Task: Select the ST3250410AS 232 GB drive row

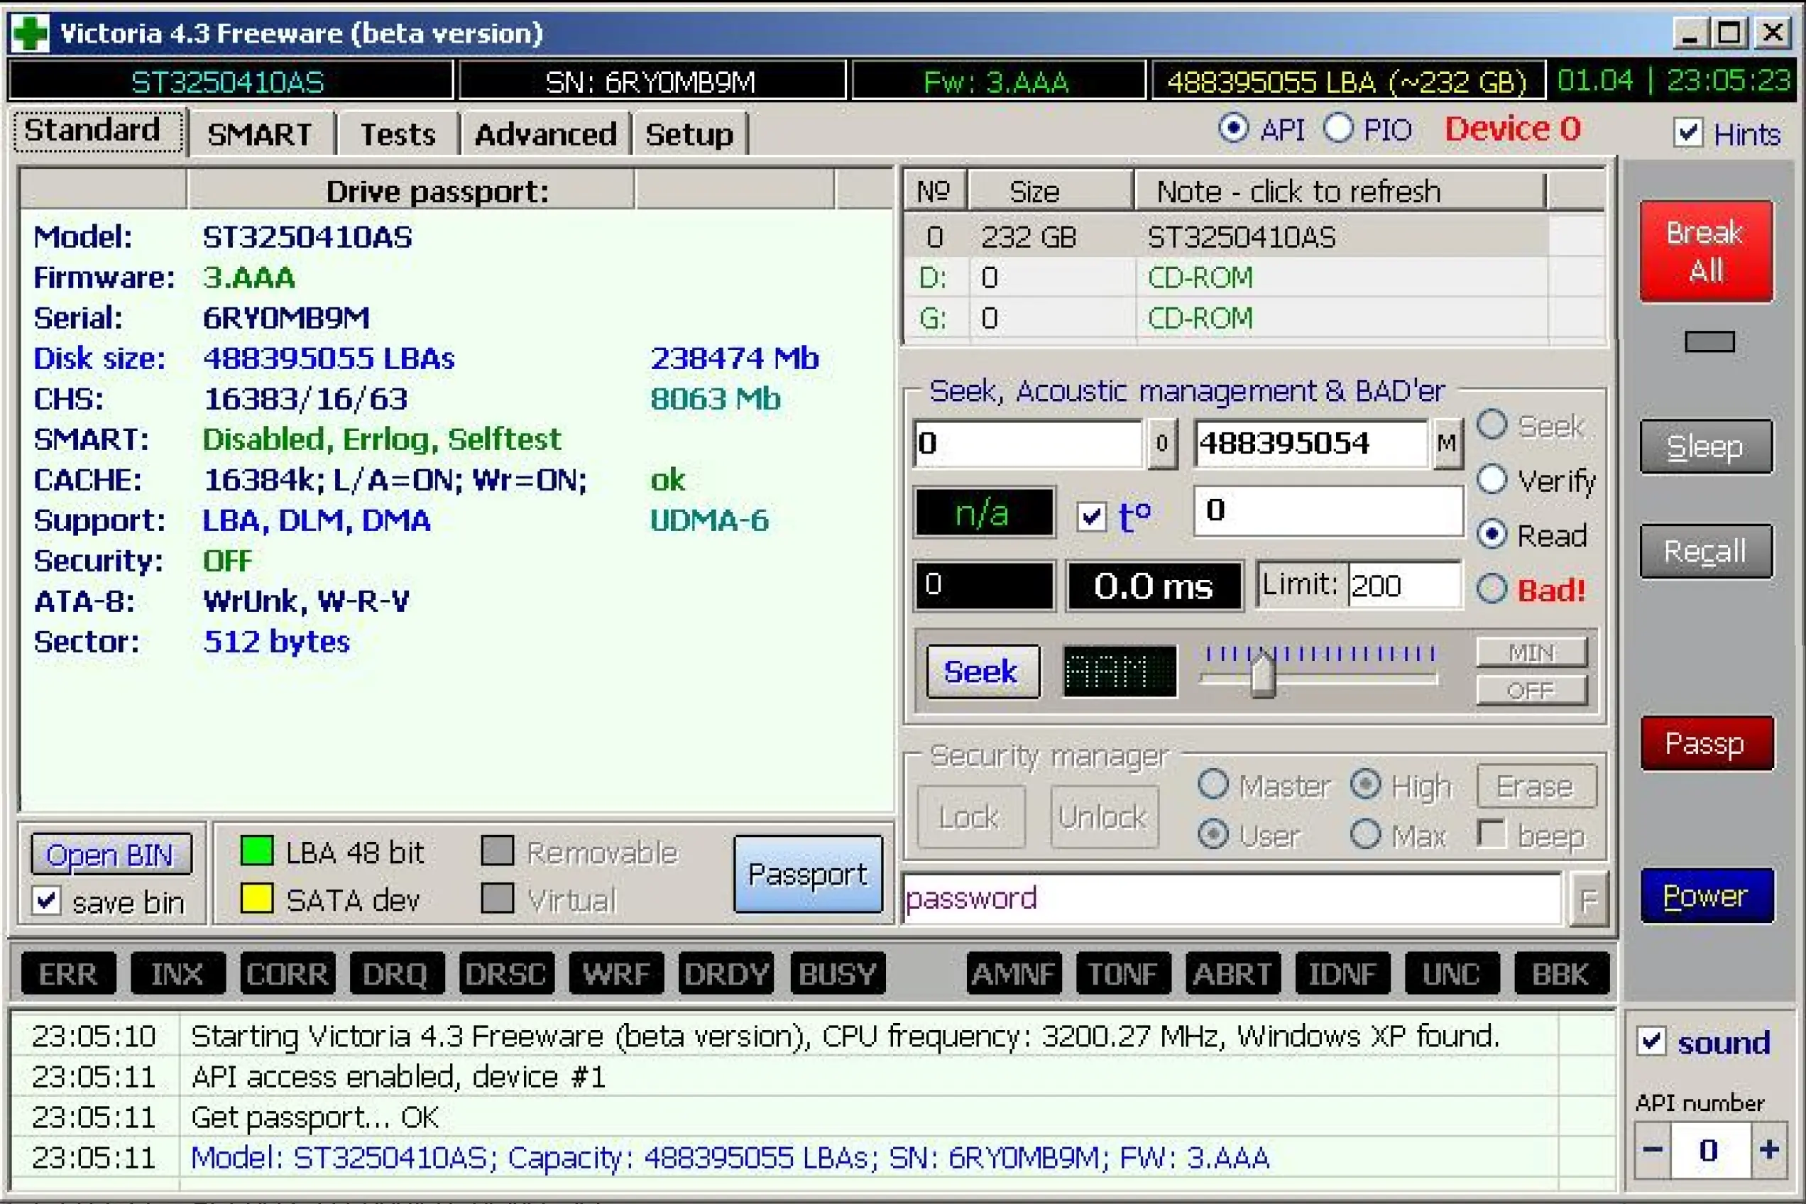Action: point(1240,237)
